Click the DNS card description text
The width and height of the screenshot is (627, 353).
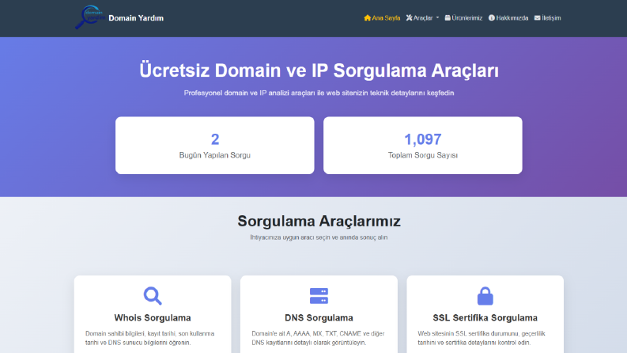[318, 338]
